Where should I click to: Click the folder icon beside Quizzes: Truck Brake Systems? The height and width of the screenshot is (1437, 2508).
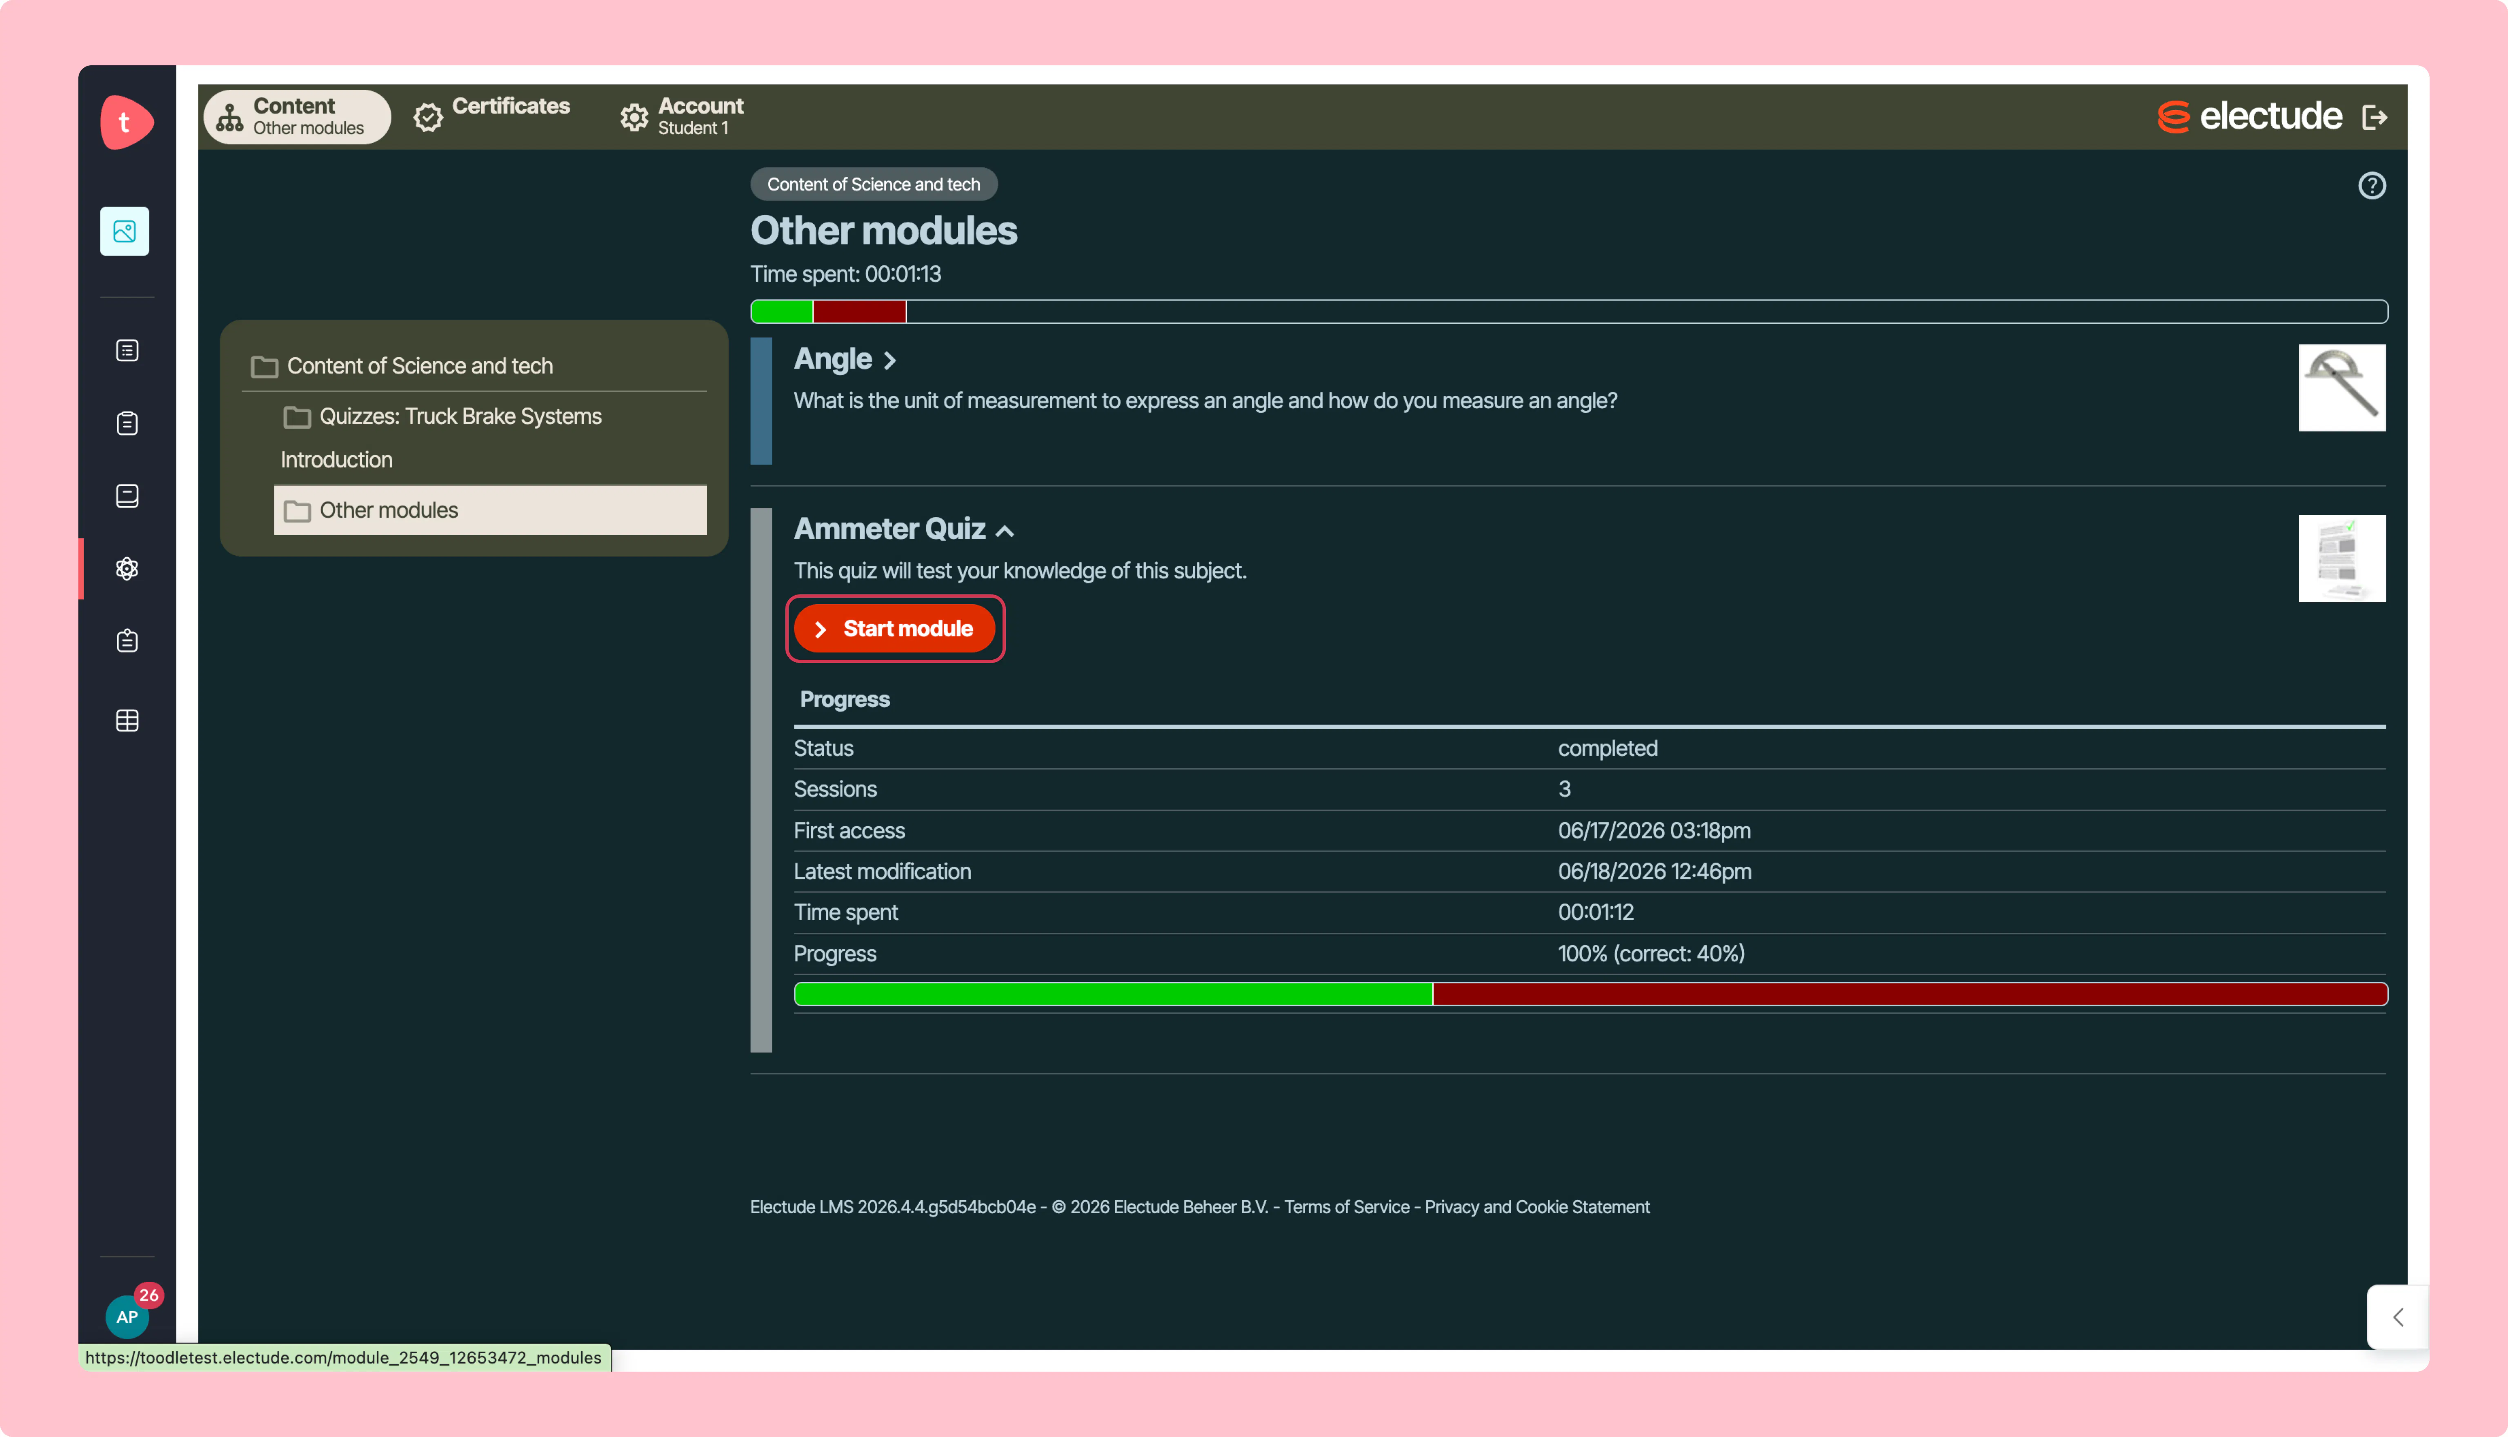297,418
